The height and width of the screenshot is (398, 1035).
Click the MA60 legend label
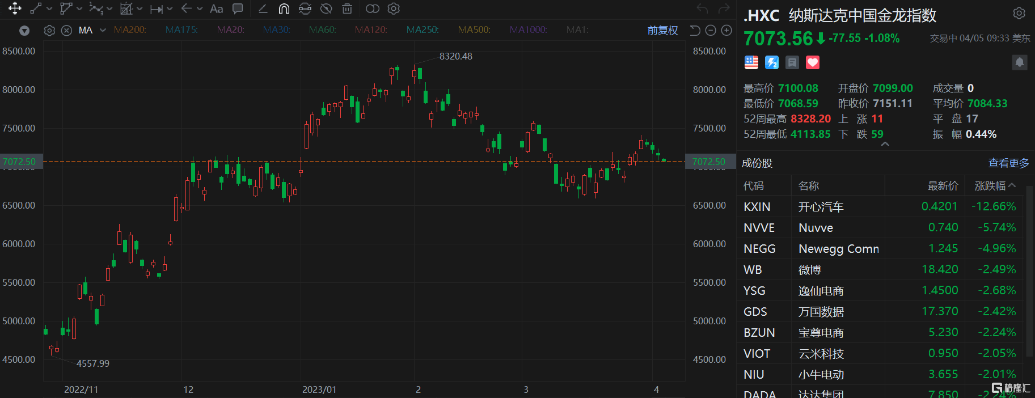point(323,29)
